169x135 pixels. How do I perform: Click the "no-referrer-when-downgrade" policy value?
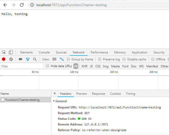click(104, 130)
